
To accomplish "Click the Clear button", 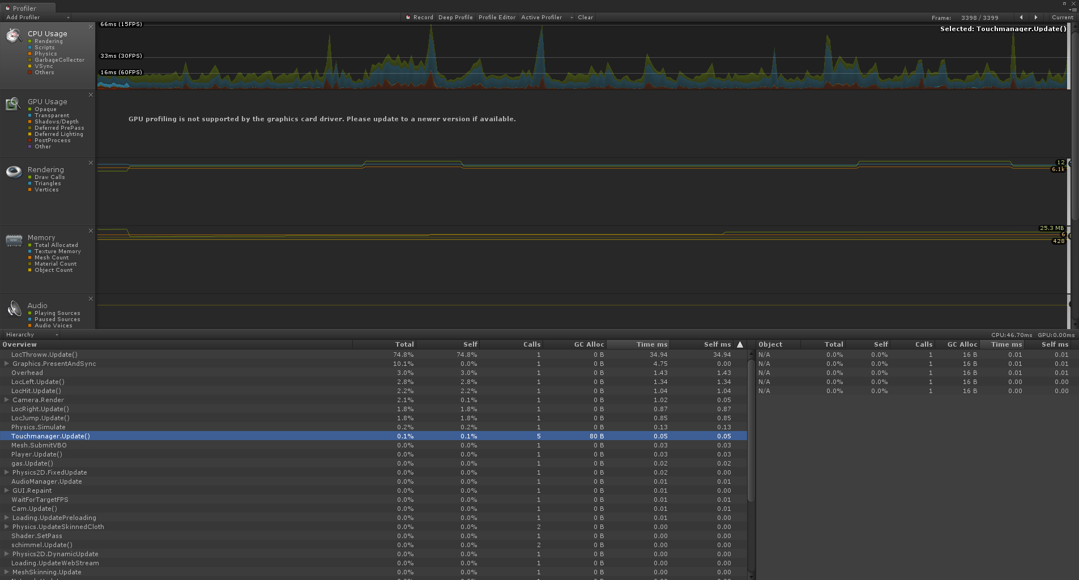I will click(x=585, y=18).
